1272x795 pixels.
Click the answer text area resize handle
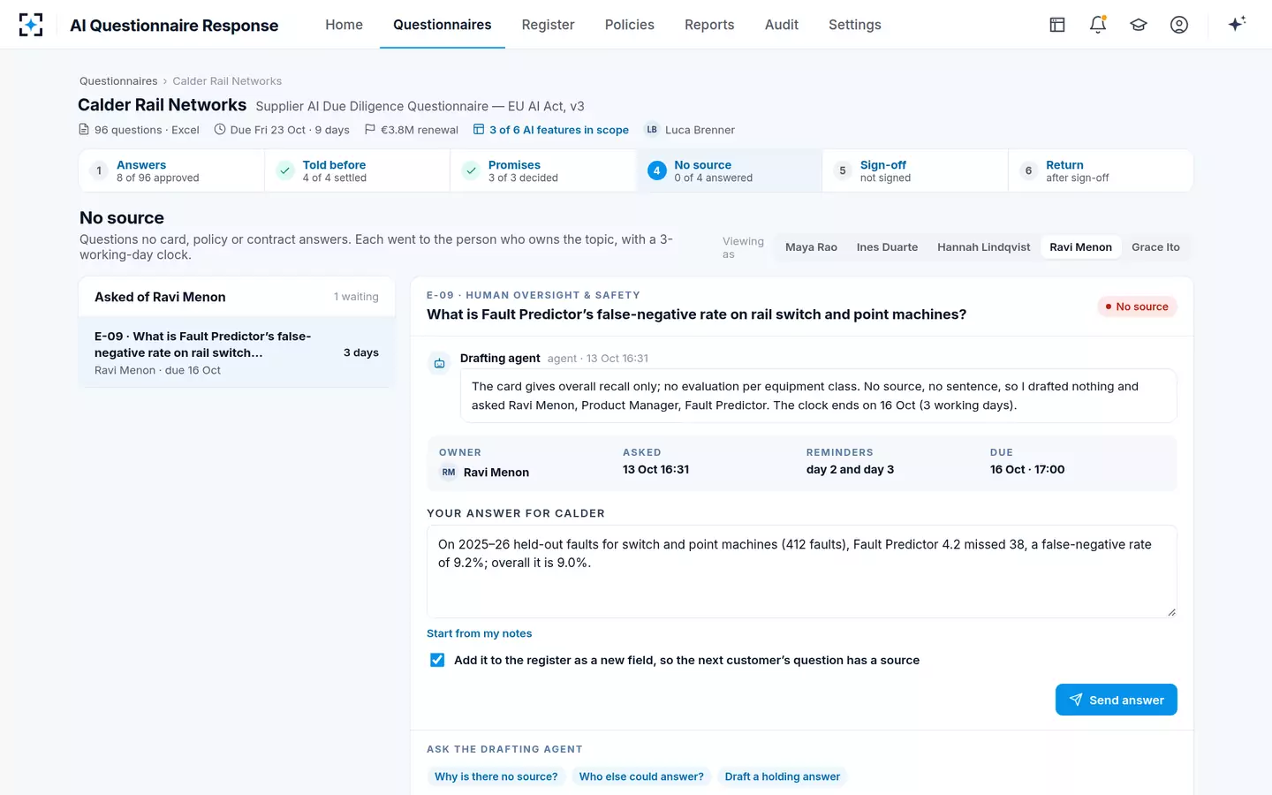click(x=1171, y=612)
